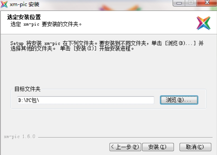Click the 选定 xm-pic 要安装的文件夹 subtitle
The width and height of the screenshot is (217, 155).
[x=46, y=24]
